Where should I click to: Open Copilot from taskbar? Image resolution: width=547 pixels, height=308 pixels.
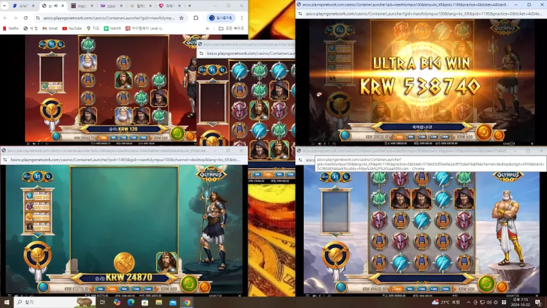[117, 302]
